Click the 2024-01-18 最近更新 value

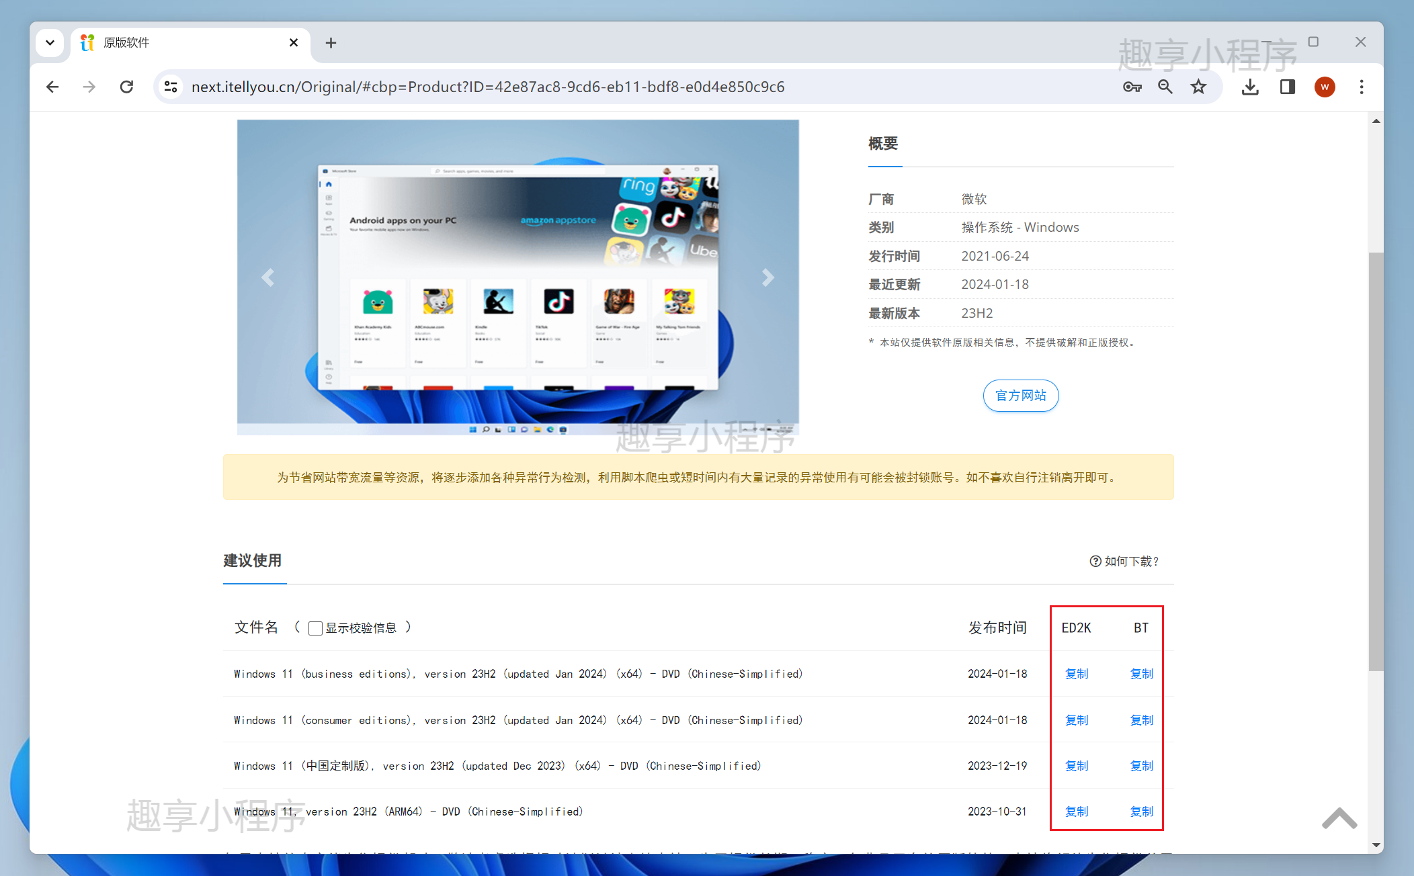click(x=995, y=284)
